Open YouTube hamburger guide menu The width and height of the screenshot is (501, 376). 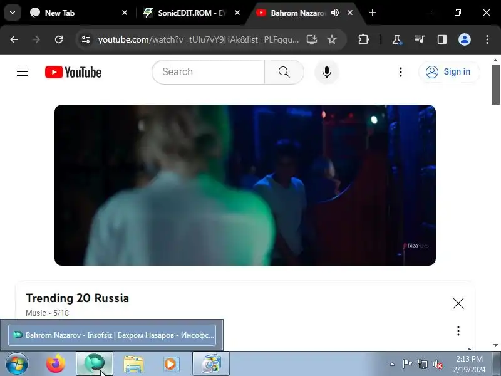point(23,72)
